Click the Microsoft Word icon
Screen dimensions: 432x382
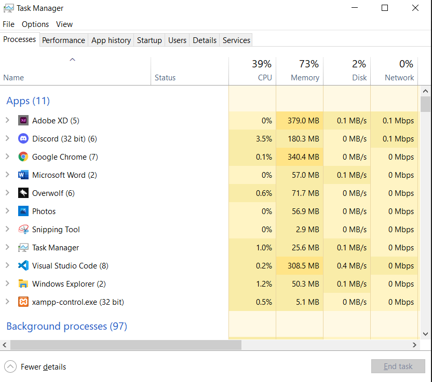point(23,175)
